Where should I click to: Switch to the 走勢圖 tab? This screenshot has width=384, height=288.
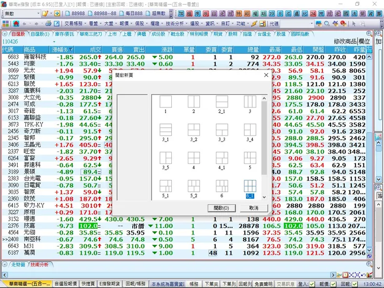(x=18, y=265)
